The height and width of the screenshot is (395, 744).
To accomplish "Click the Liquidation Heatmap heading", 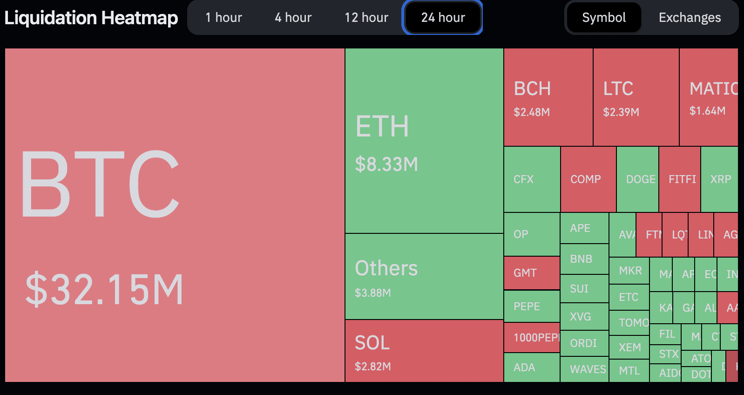I will [91, 18].
